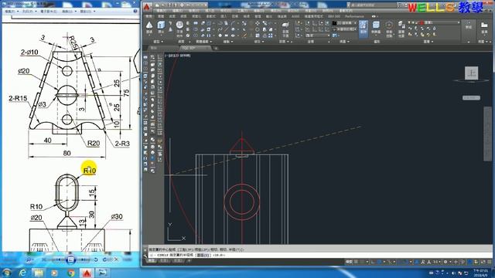Viewport: 495px width, 278px height.
Task: Open Google Chrome from the taskbar
Action: [x=71, y=273]
